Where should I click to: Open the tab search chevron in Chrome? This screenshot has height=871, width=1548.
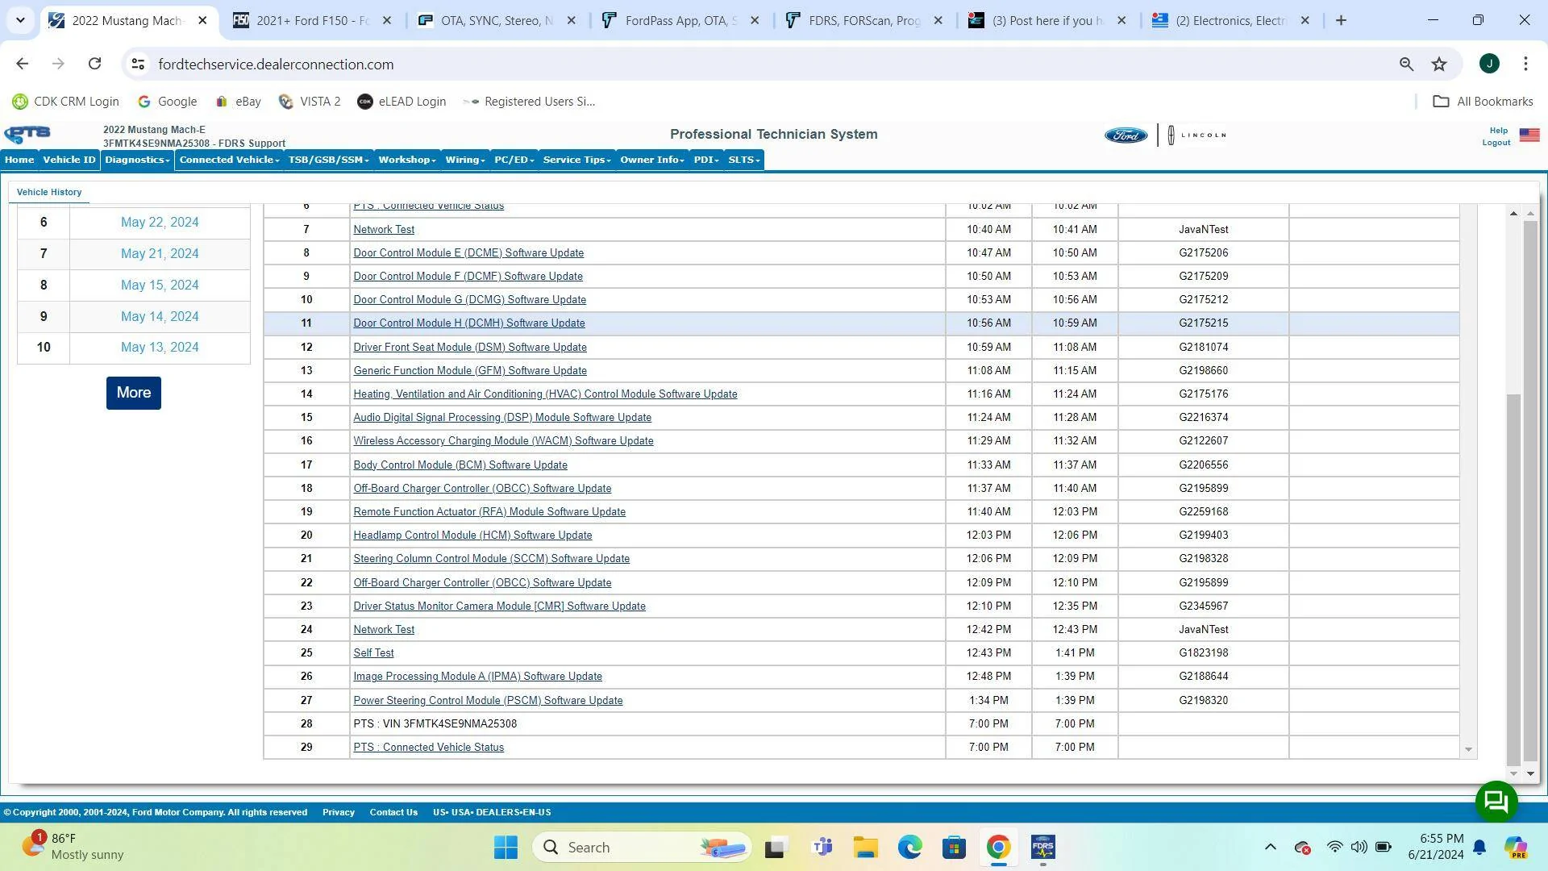click(20, 20)
